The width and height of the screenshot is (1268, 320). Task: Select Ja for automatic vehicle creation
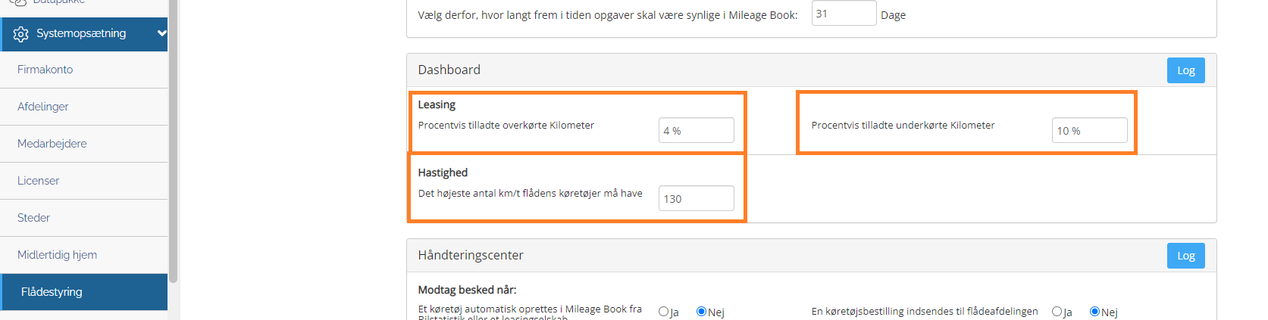tap(663, 312)
